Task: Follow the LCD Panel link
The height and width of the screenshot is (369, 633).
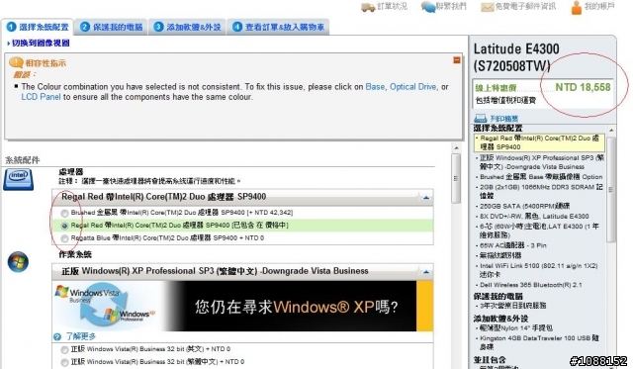Action: (41, 97)
